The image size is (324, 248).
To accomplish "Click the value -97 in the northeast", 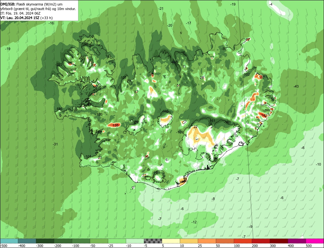I will pos(224,49).
